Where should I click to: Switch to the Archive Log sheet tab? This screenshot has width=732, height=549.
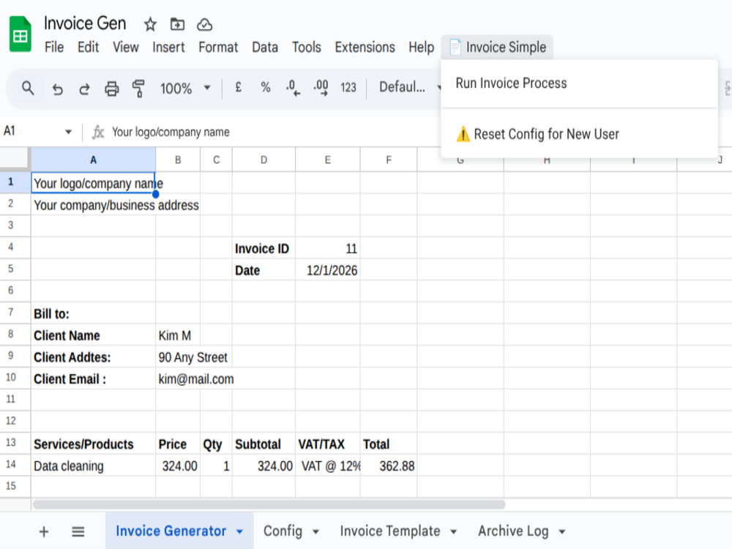(x=513, y=531)
